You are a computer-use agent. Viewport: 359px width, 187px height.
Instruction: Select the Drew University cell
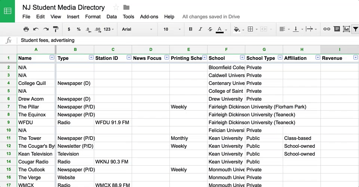[x=226, y=99]
